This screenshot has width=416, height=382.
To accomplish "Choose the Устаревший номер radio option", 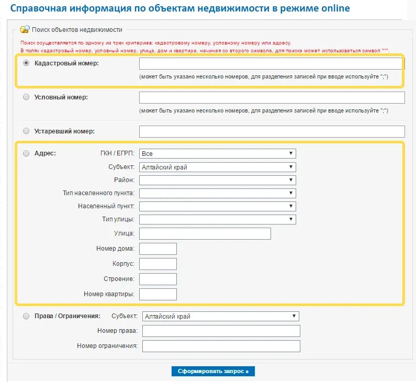I will tap(26, 131).
